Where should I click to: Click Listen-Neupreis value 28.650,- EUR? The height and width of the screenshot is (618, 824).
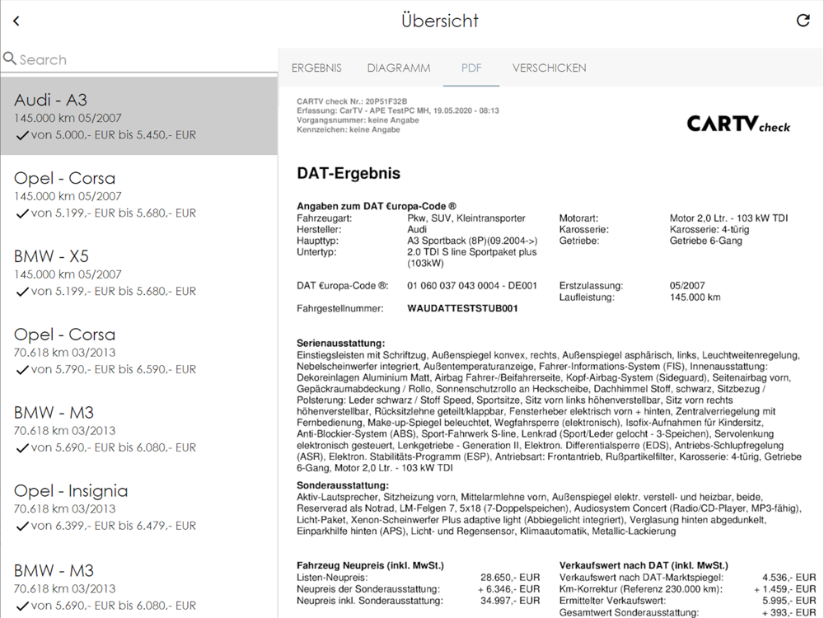[510, 578]
